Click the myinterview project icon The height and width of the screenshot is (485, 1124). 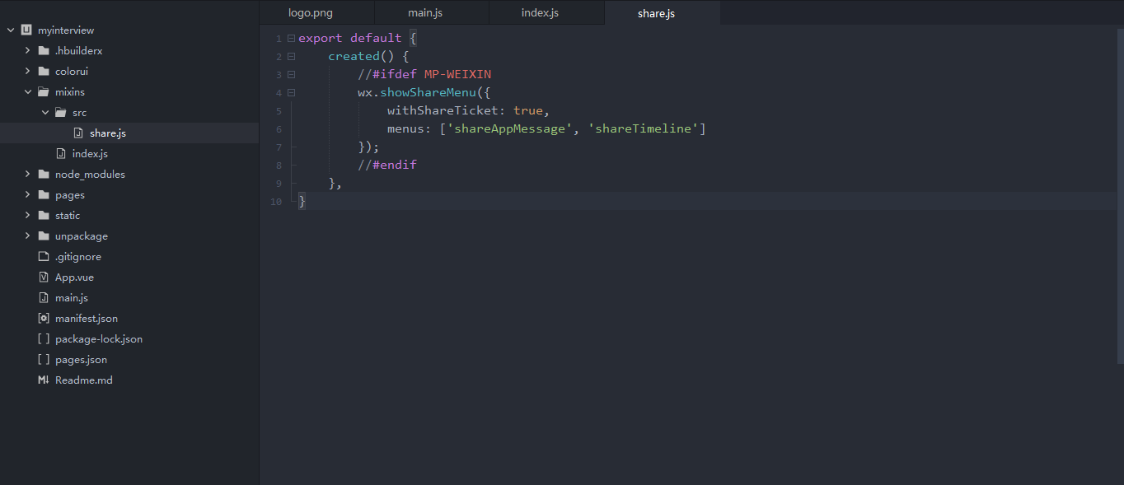(x=26, y=30)
